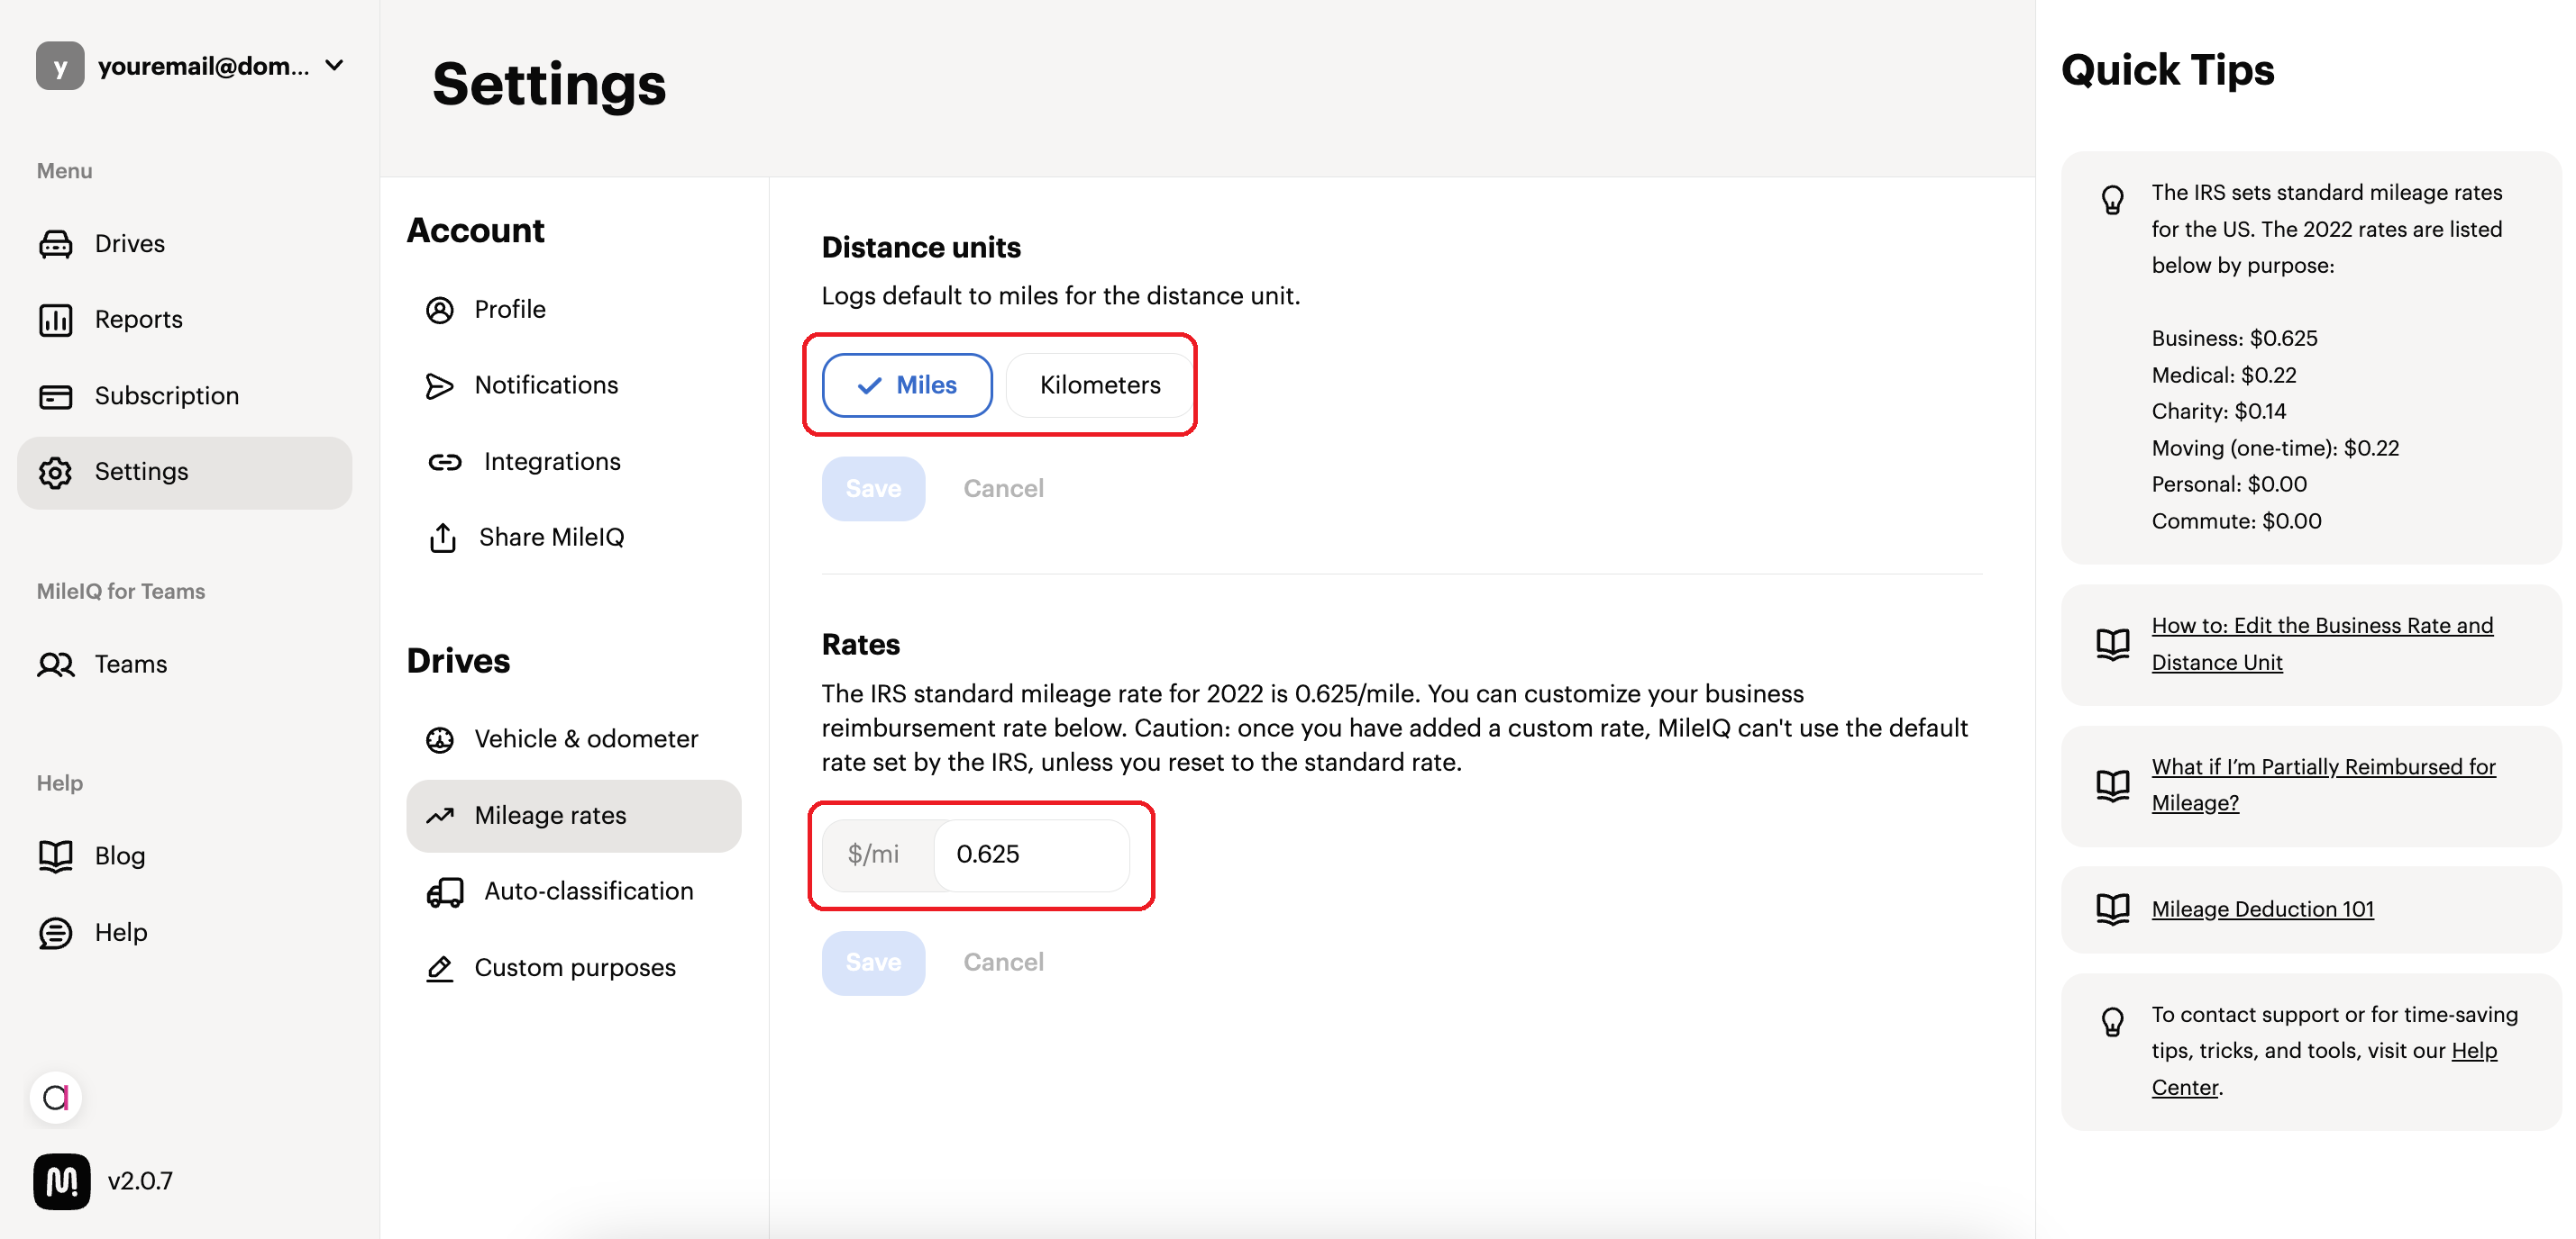The image size is (2576, 1239).
Task: Click the Integrations link icon
Action: (x=445, y=463)
